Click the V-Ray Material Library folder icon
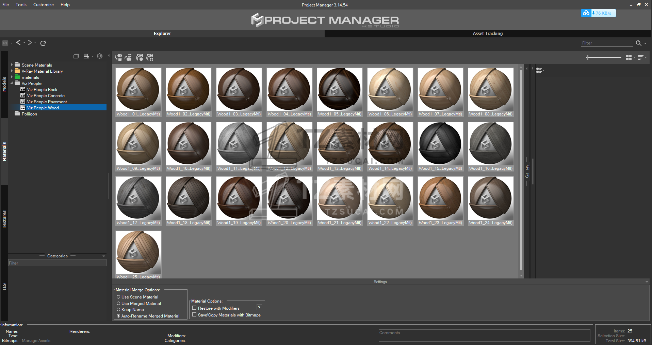Viewport: 652px width, 345px height. [17, 71]
